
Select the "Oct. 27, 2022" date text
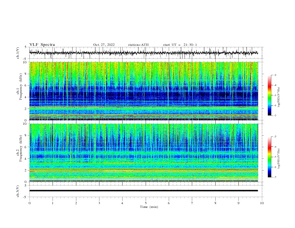tap(104, 45)
